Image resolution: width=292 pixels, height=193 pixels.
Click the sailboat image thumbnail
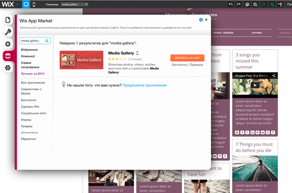coord(255,168)
